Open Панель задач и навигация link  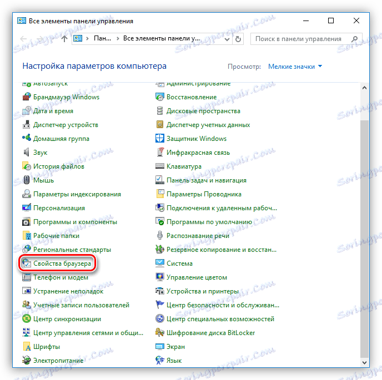(x=207, y=180)
